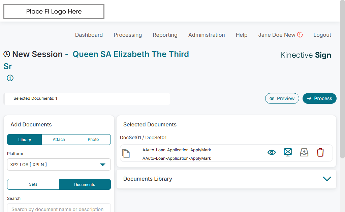Click the inbox download icon in document row
Image resolution: width=345 pixels, height=212 pixels.
pyautogui.click(x=304, y=153)
